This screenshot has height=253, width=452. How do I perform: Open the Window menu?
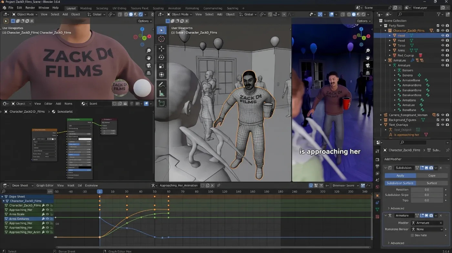(x=44, y=8)
